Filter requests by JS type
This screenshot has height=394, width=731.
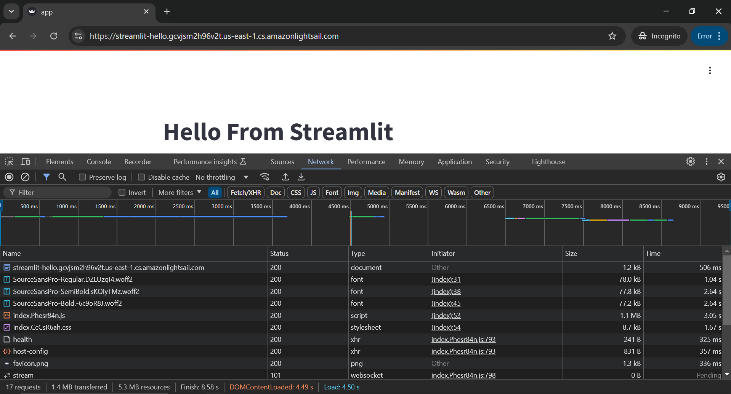(x=313, y=193)
